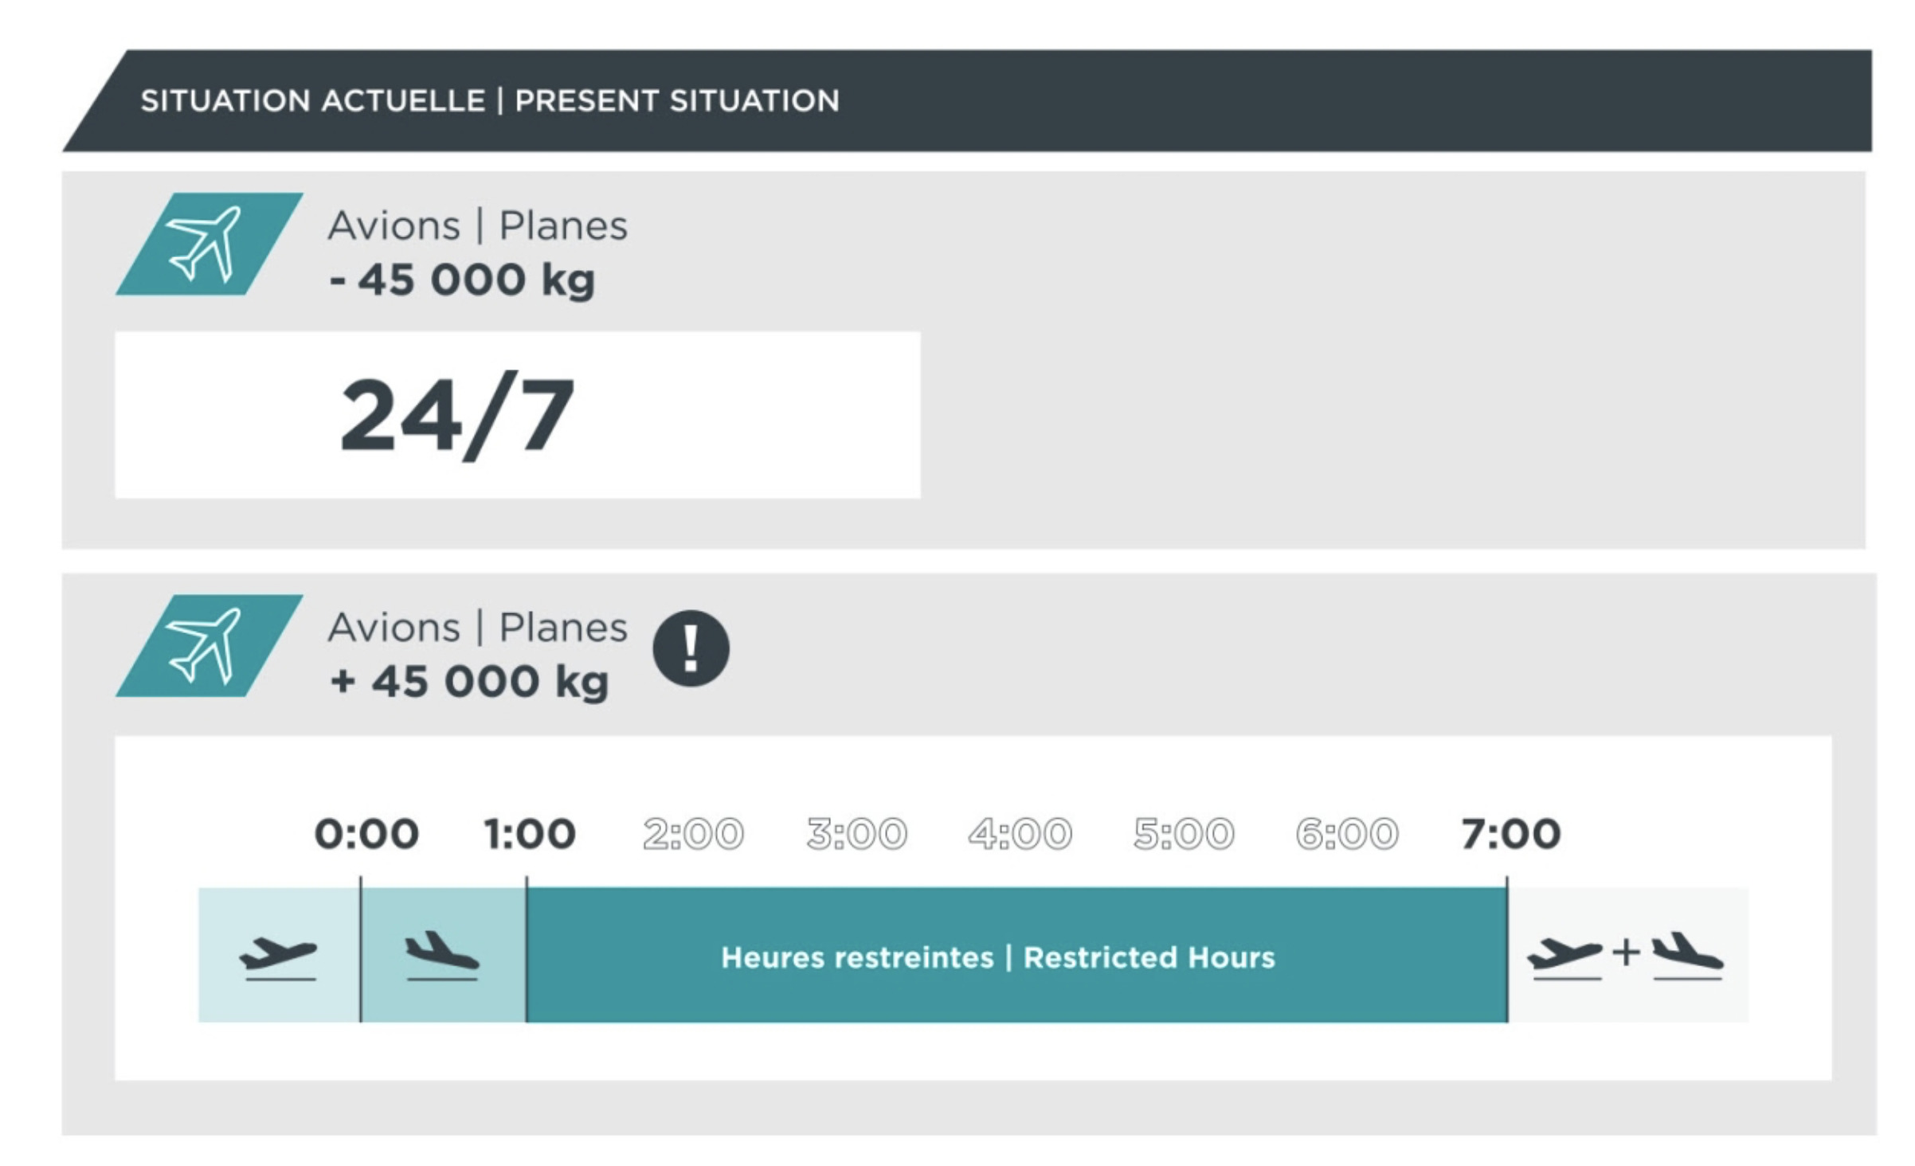Screen dimensions: 1915x1166
Task: Click the takeoff icon after 7:00
Action: [1565, 958]
